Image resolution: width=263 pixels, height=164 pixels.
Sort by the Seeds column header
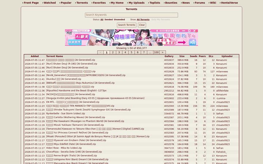click(194, 56)
